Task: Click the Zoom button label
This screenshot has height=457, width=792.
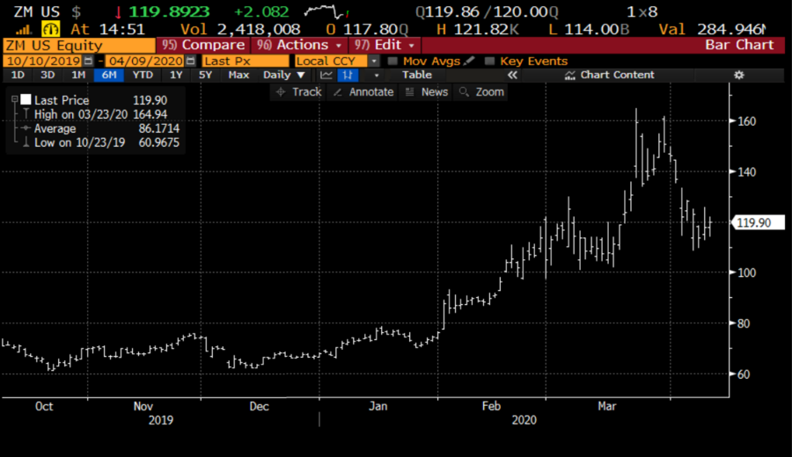Action: click(x=489, y=92)
